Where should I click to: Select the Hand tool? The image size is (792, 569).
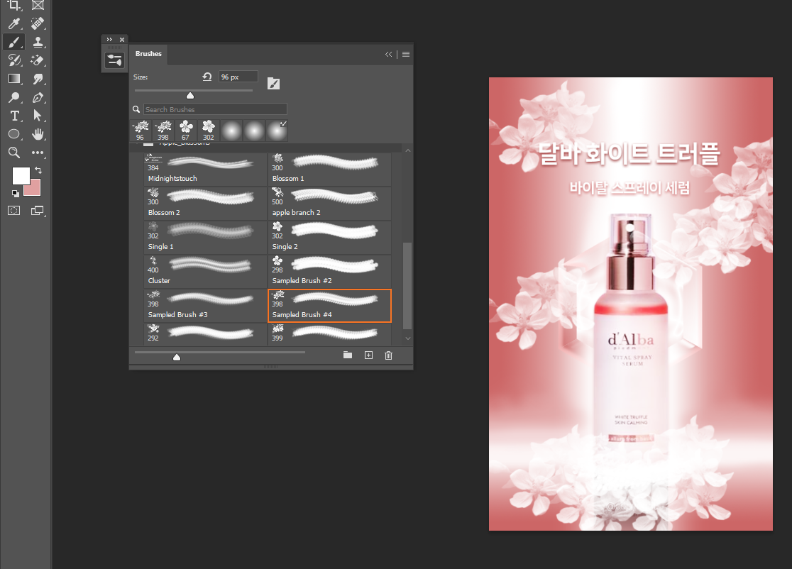(x=38, y=134)
